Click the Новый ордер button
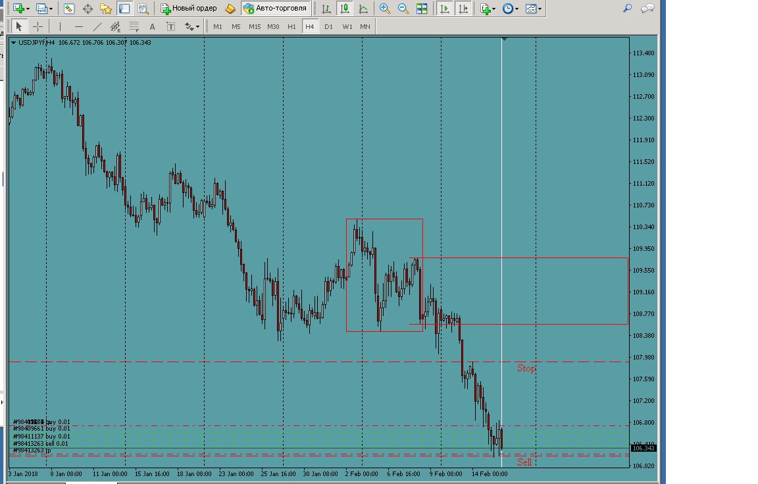This screenshot has width=758, height=484. point(189,8)
